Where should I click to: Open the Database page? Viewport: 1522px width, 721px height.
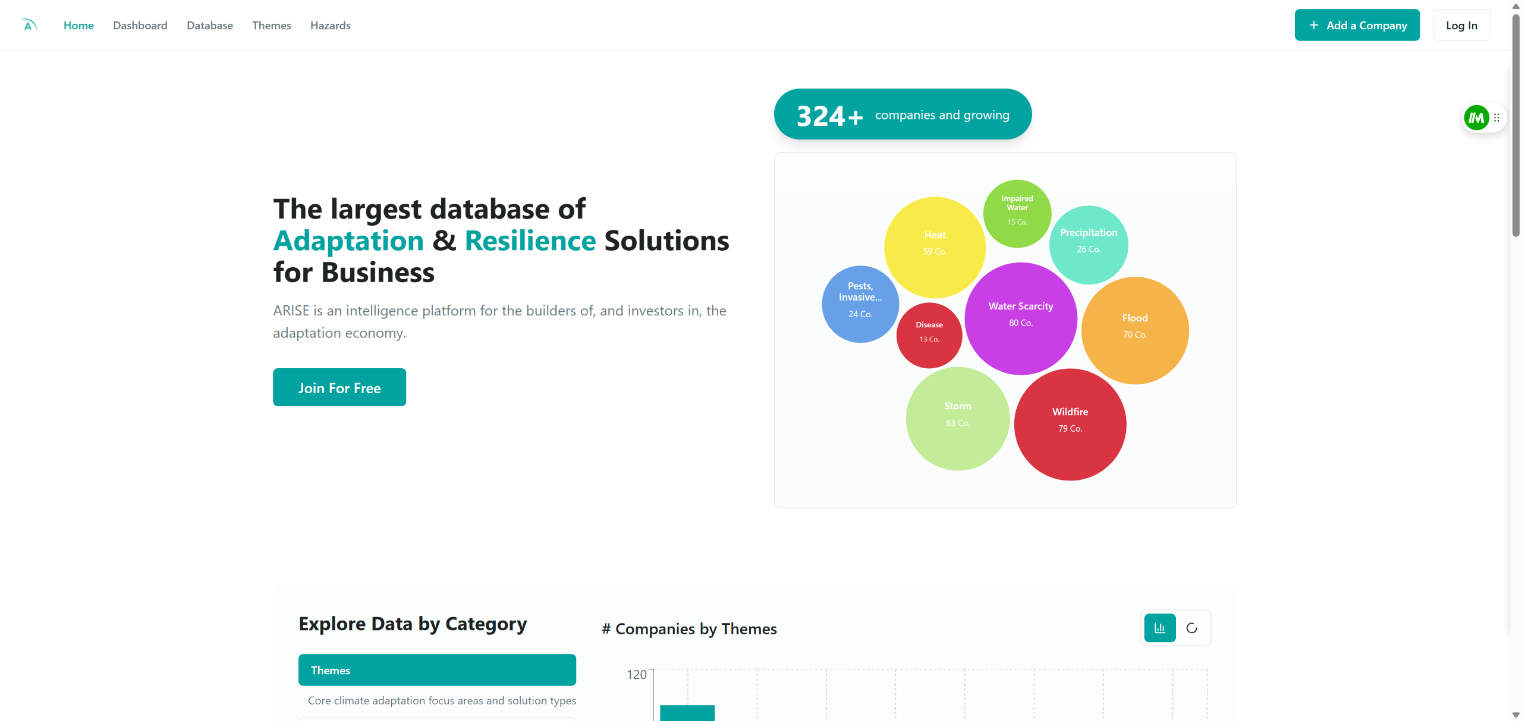tap(210, 26)
